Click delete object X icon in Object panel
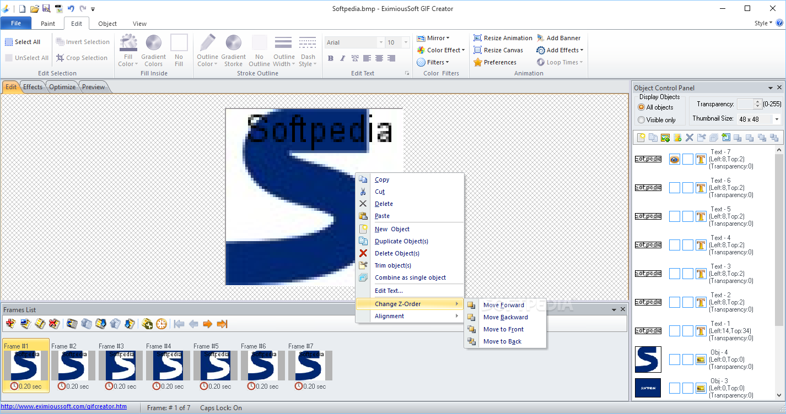Viewport: 786px width, 414px height. [690, 138]
